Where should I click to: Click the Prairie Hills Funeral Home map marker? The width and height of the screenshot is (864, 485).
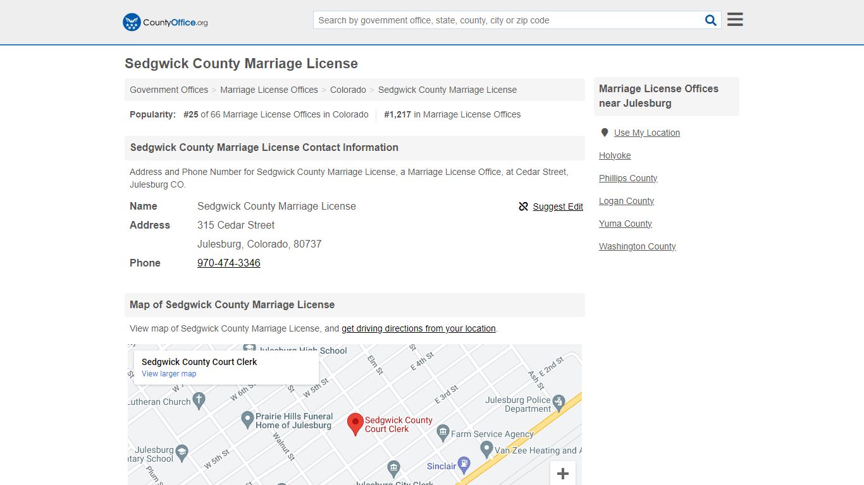[248, 419]
